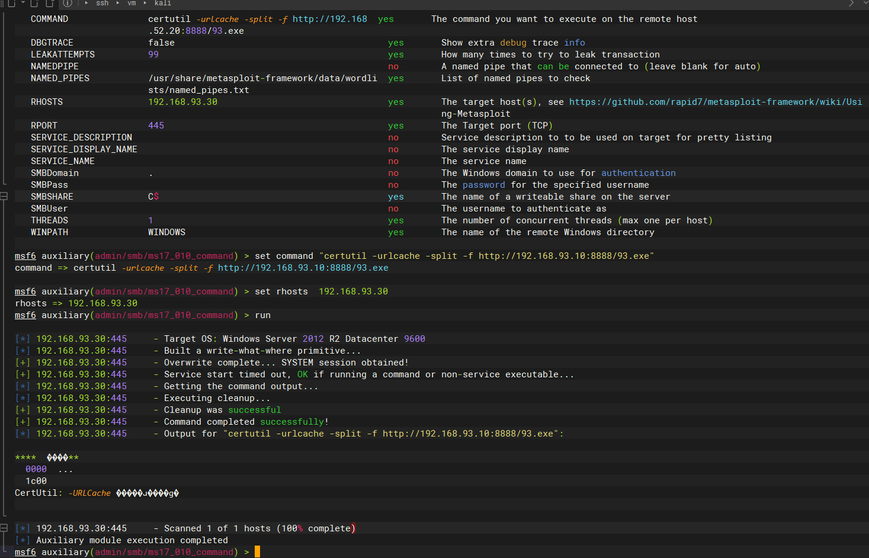Click the right chevron at the toolbar's far end
This screenshot has width=869, height=558.
coord(851,3)
